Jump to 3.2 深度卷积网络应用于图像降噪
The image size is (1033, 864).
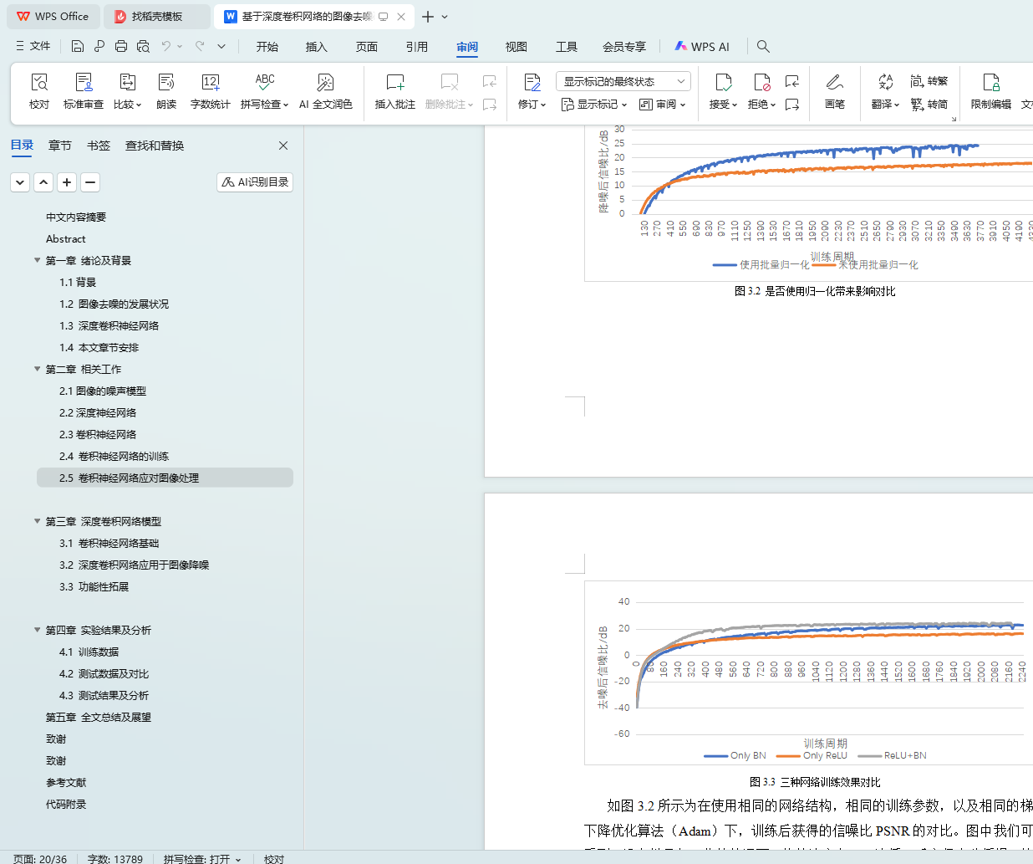coord(134,565)
